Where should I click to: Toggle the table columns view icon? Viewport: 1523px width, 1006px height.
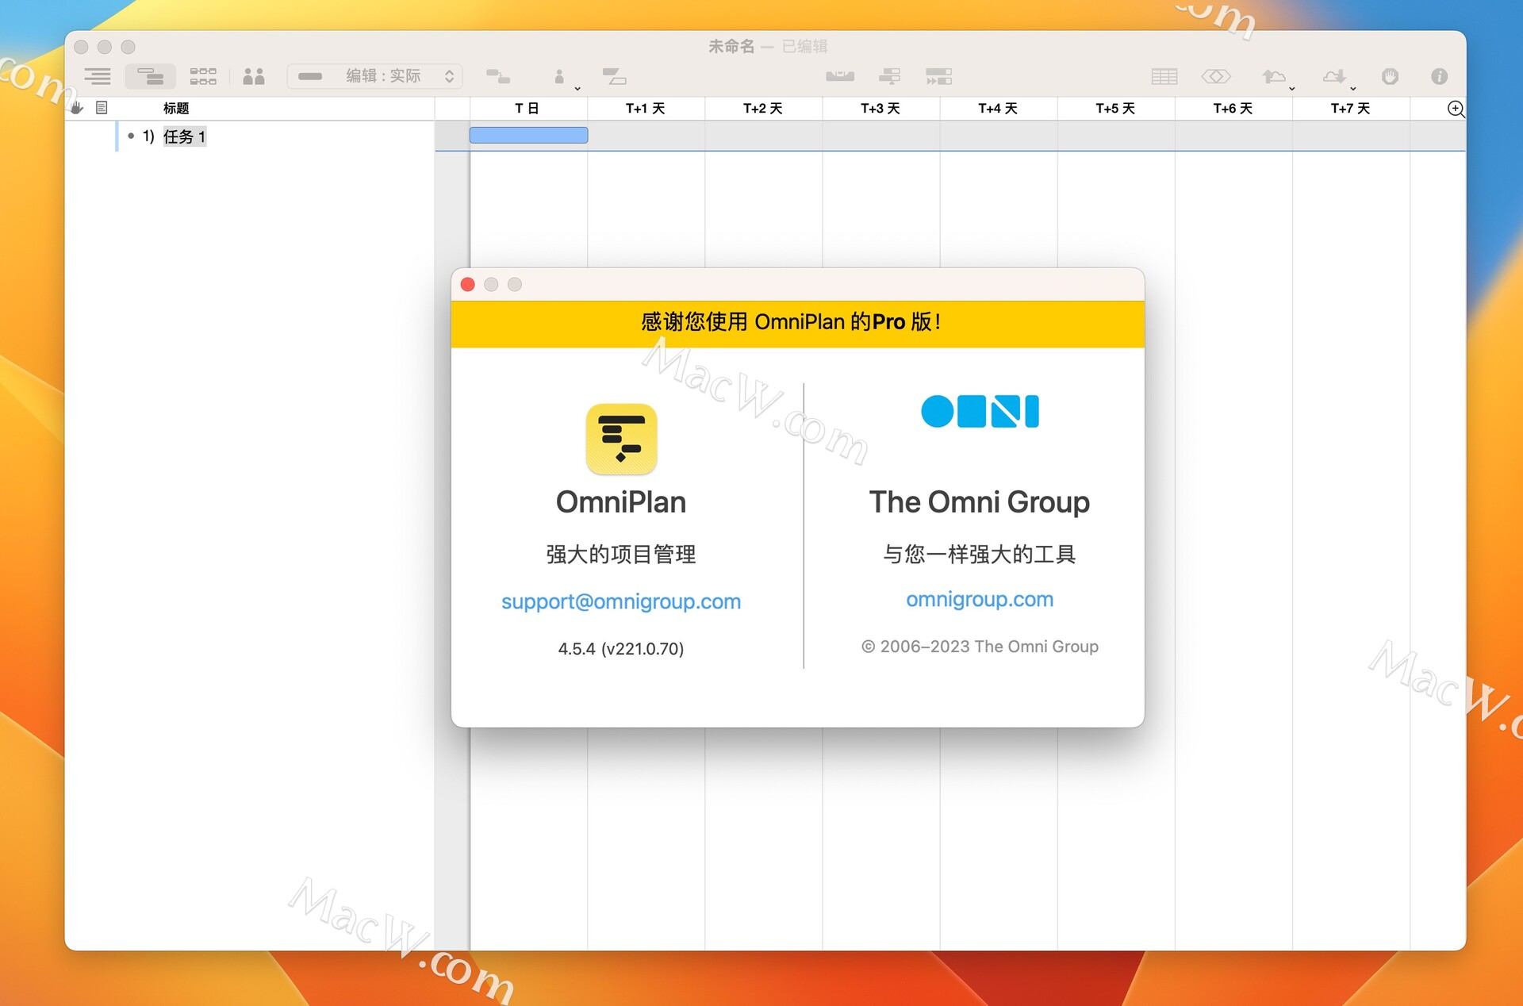click(x=1164, y=76)
